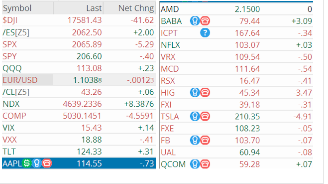
Task: Select the NFLX row in watchlist
Action: click(x=236, y=45)
